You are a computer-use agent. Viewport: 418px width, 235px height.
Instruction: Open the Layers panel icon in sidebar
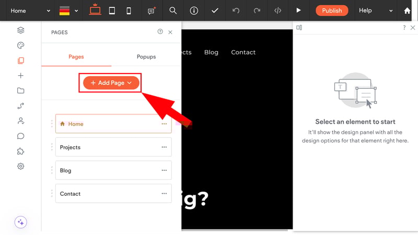click(20, 30)
